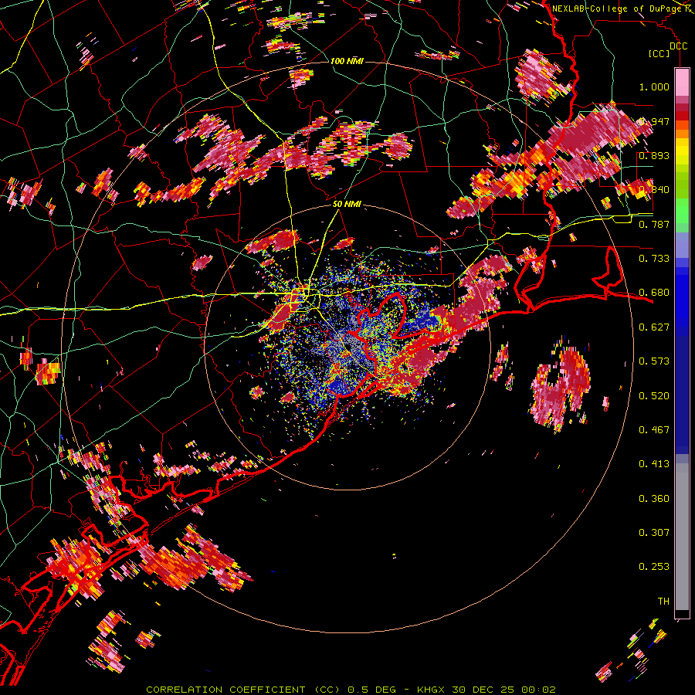Click the 0.680 scale value
This screenshot has width=695, height=695.
(654, 293)
